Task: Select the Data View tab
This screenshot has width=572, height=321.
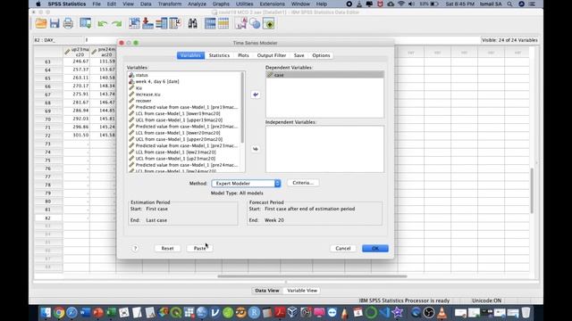Action: click(267, 291)
